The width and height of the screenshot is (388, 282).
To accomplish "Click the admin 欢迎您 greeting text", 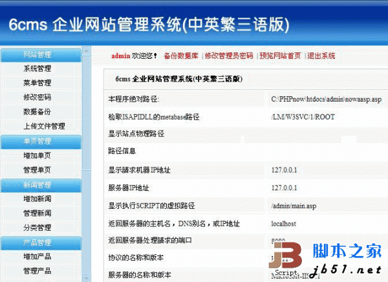I will point(134,56).
